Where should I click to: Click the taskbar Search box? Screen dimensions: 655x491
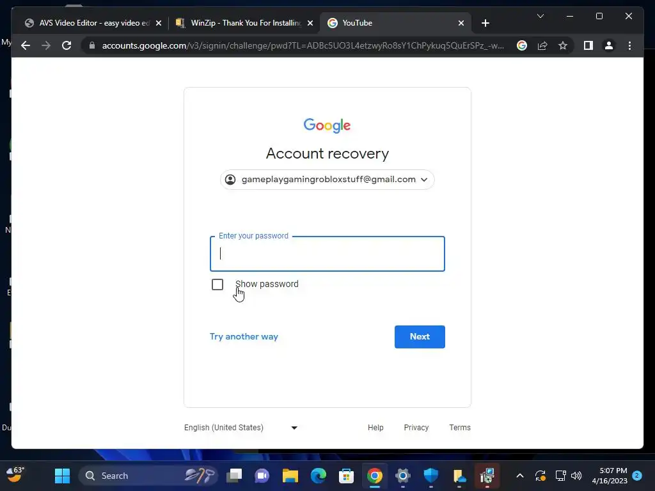148,476
